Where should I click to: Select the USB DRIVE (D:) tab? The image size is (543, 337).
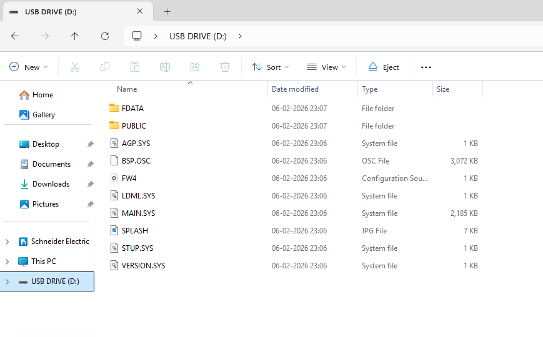78,11
